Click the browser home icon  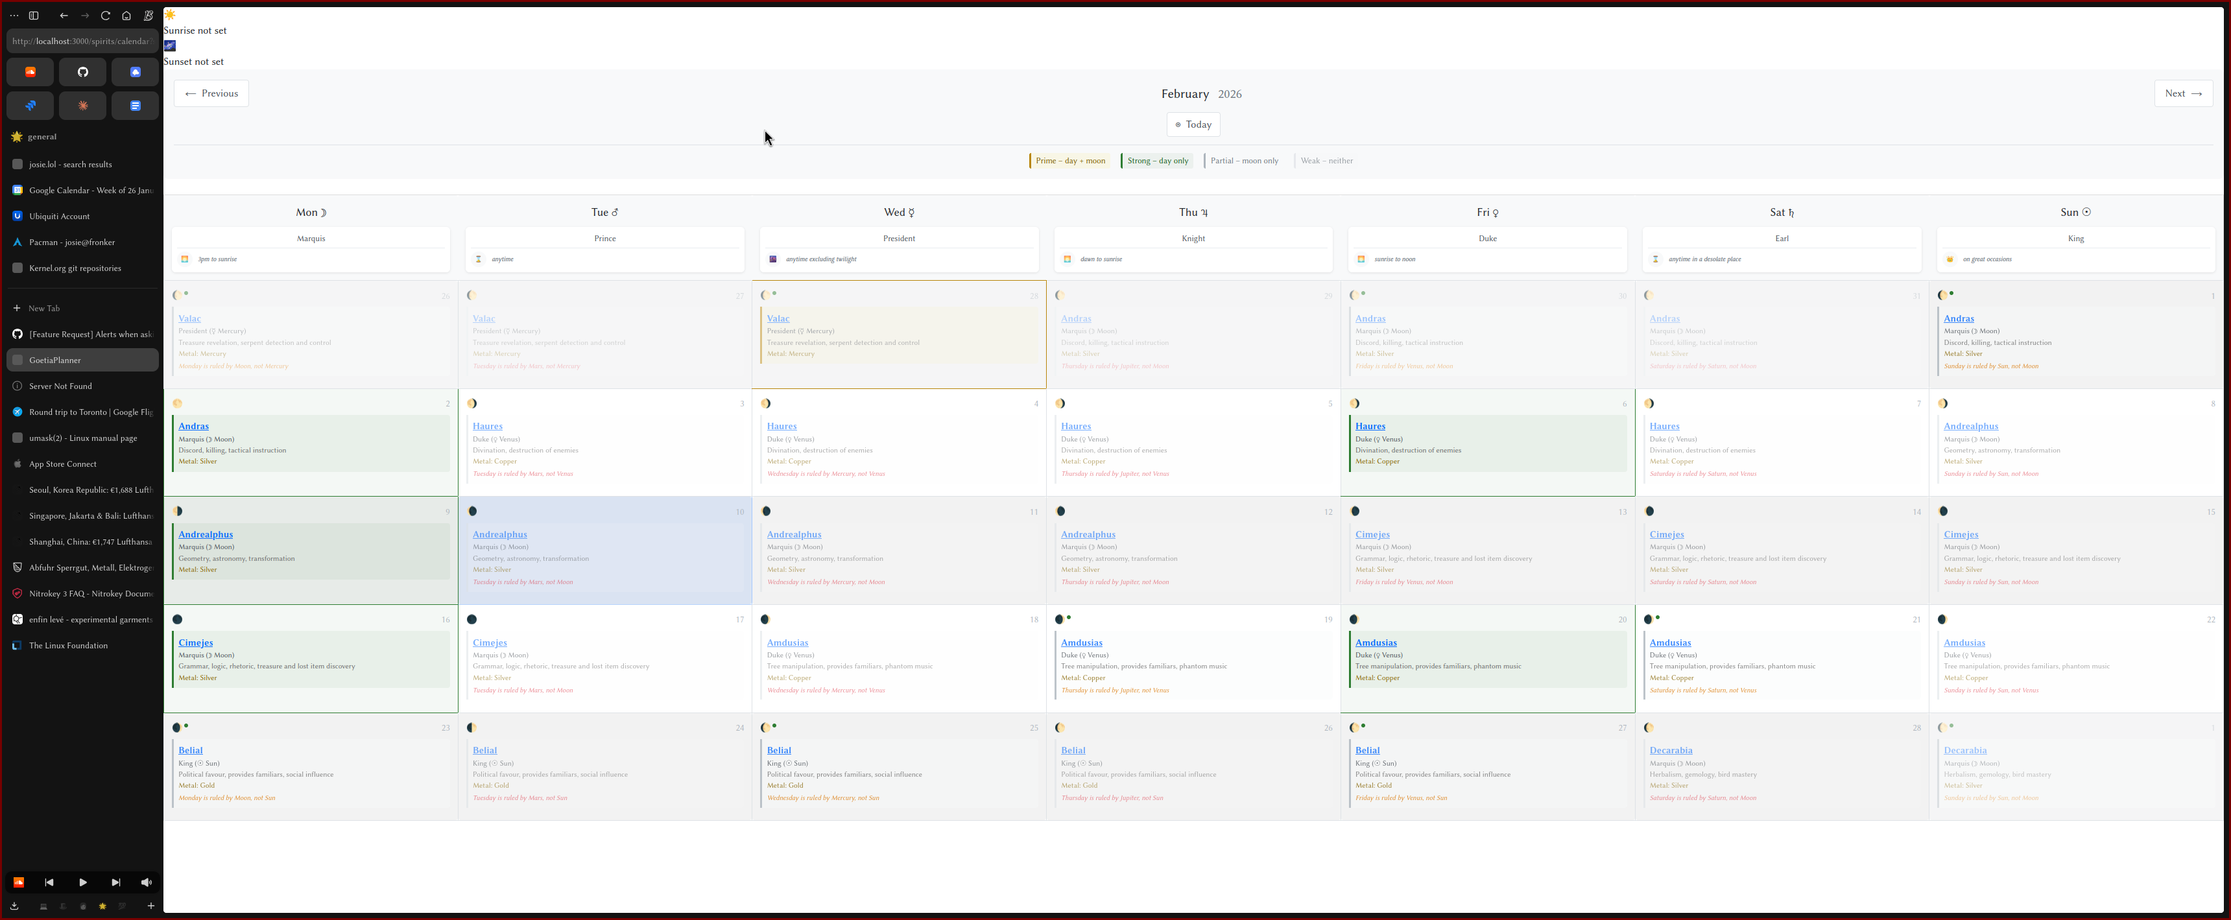[126, 16]
